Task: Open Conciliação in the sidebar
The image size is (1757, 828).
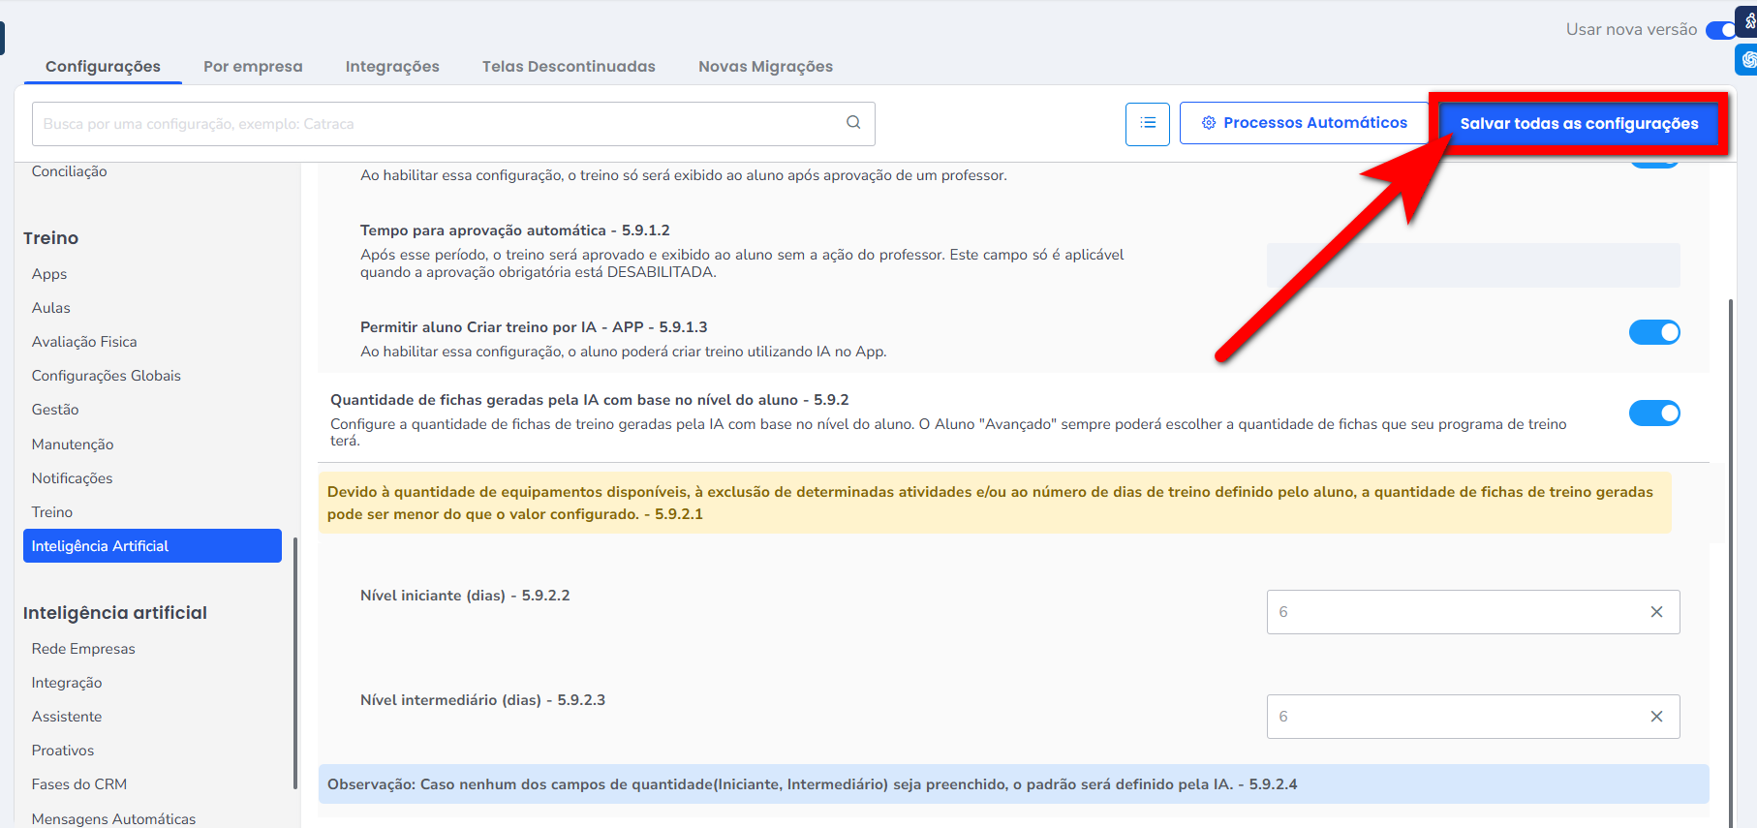Action: pos(70,171)
